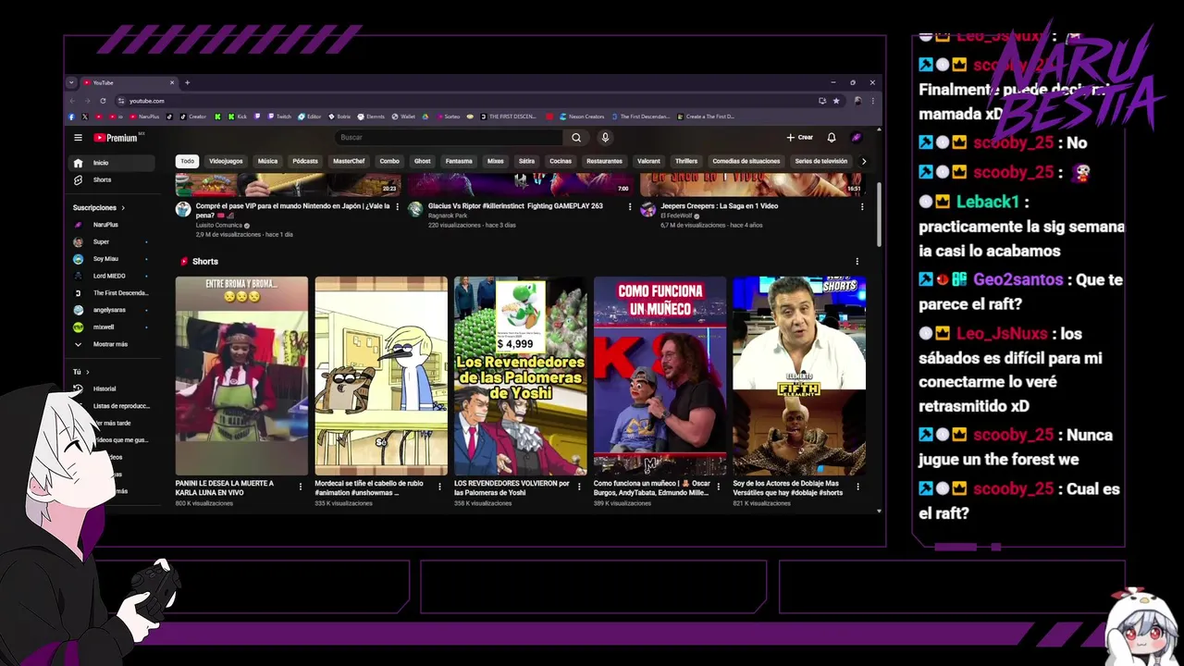Open Shorts in sidebar

click(112, 179)
